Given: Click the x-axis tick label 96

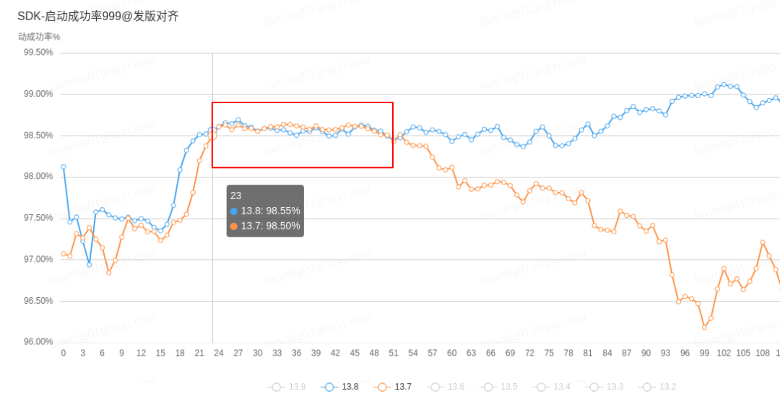Looking at the screenshot, I should click(x=685, y=353).
